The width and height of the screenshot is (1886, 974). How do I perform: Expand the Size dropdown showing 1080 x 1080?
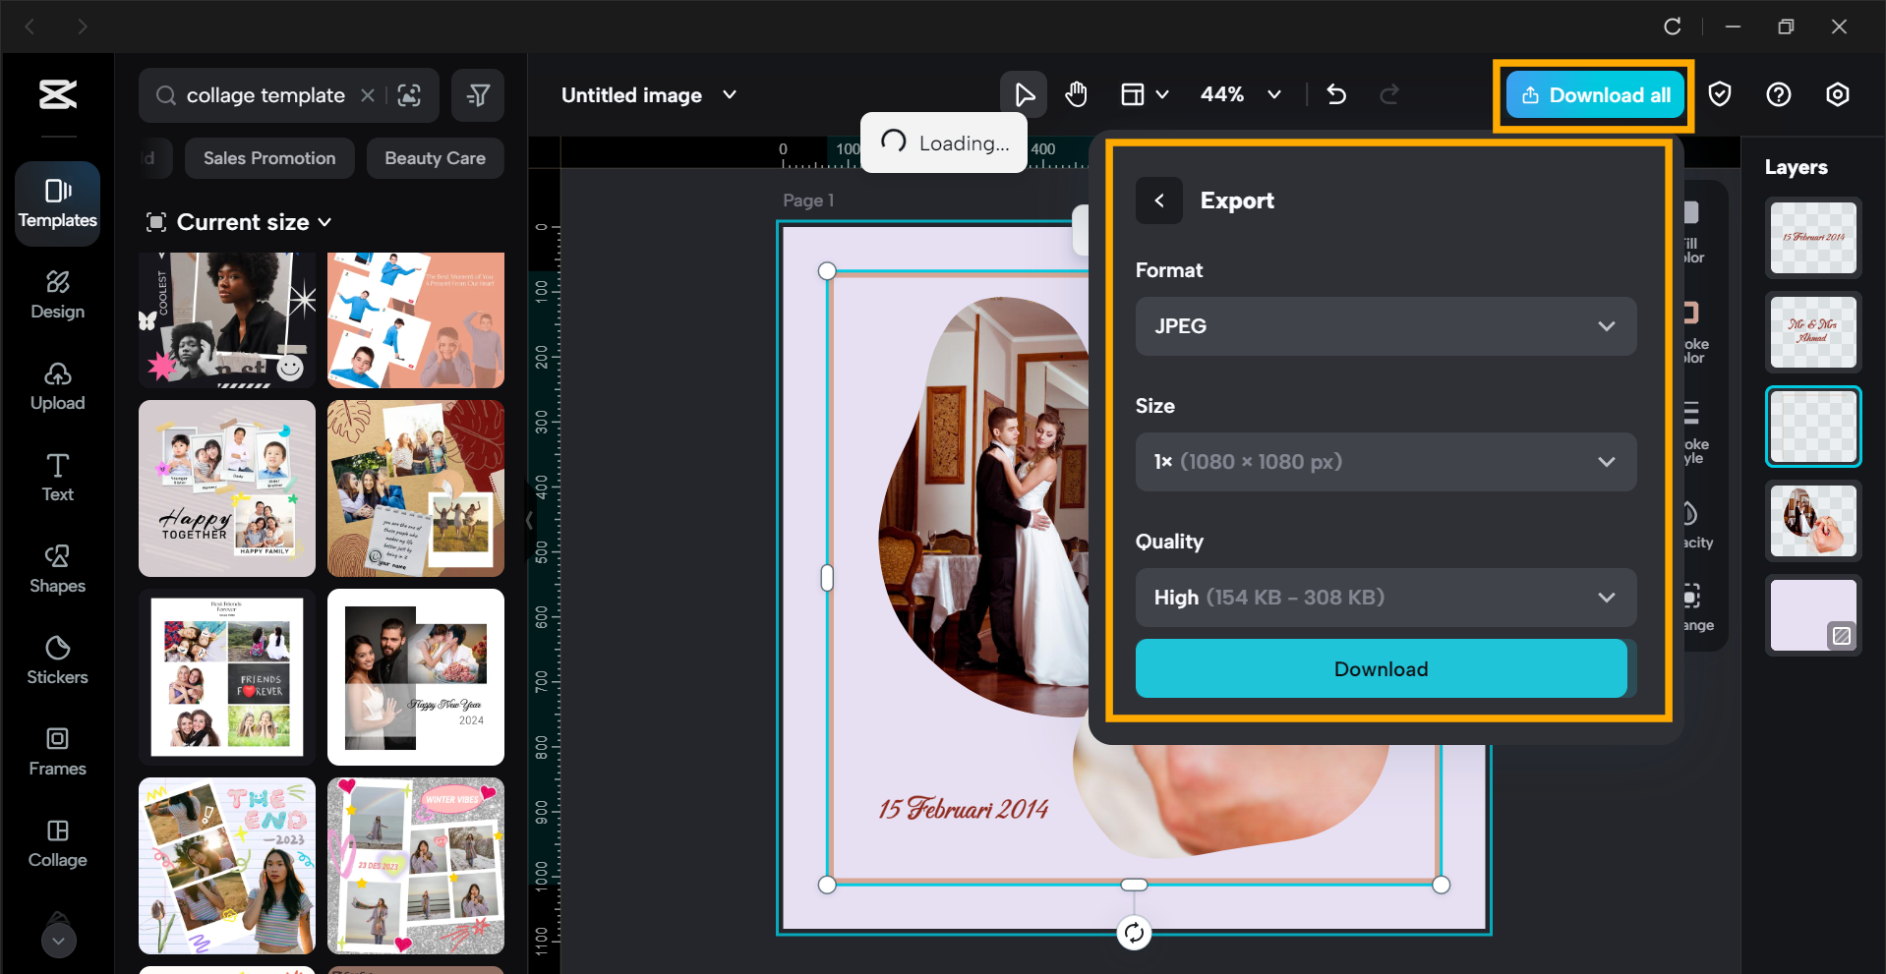coord(1385,461)
